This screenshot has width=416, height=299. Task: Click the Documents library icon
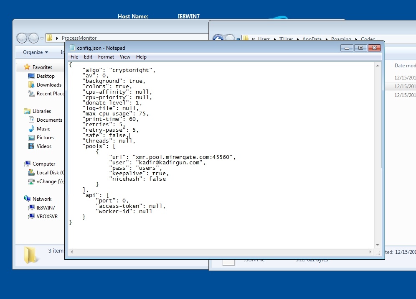(31, 120)
